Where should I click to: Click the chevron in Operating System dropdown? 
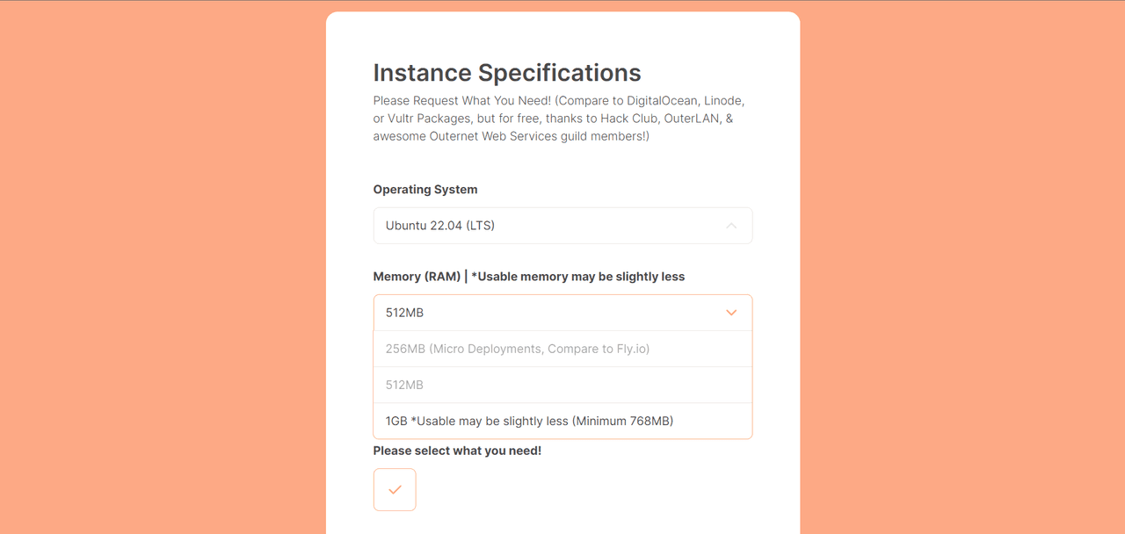[731, 226]
